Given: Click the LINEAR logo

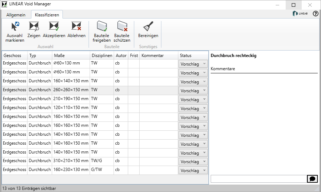Looking at the screenshot, I should [300, 14].
